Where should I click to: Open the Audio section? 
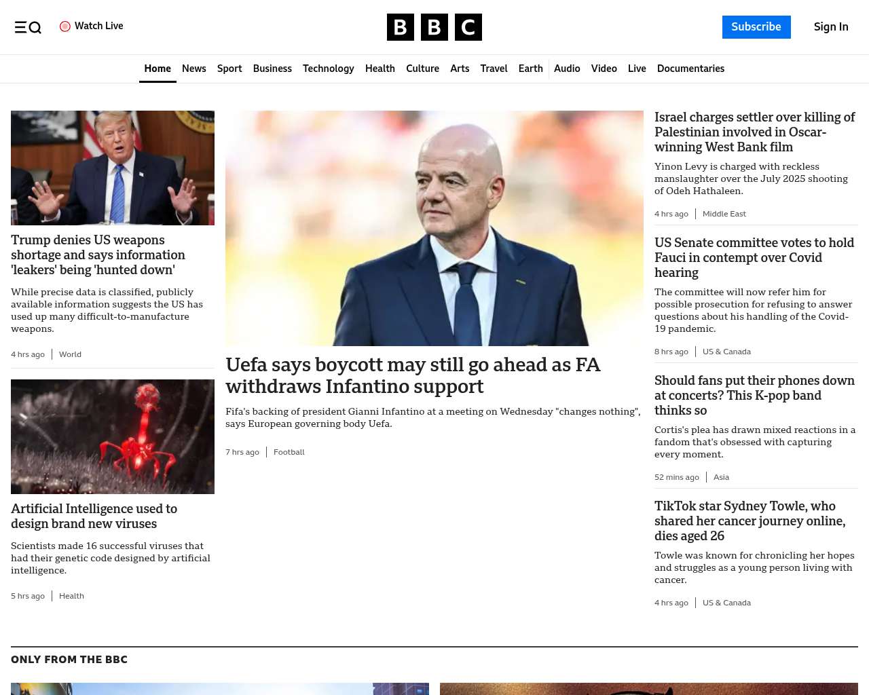pyautogui.click(x=567, y=69)
